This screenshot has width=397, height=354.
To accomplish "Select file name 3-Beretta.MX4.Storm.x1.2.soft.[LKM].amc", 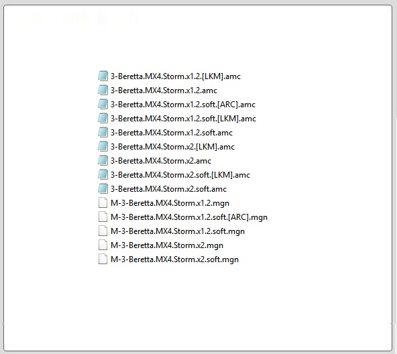I will coord(183,119).
